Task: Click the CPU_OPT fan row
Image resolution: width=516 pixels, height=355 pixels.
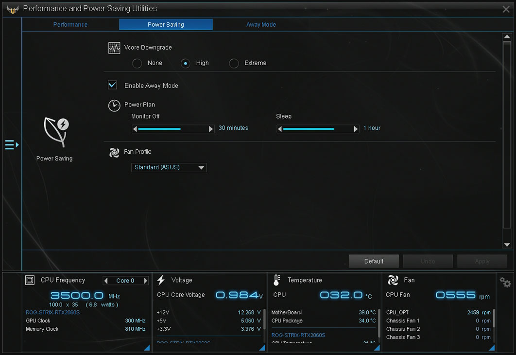Action: pos(438,313)
